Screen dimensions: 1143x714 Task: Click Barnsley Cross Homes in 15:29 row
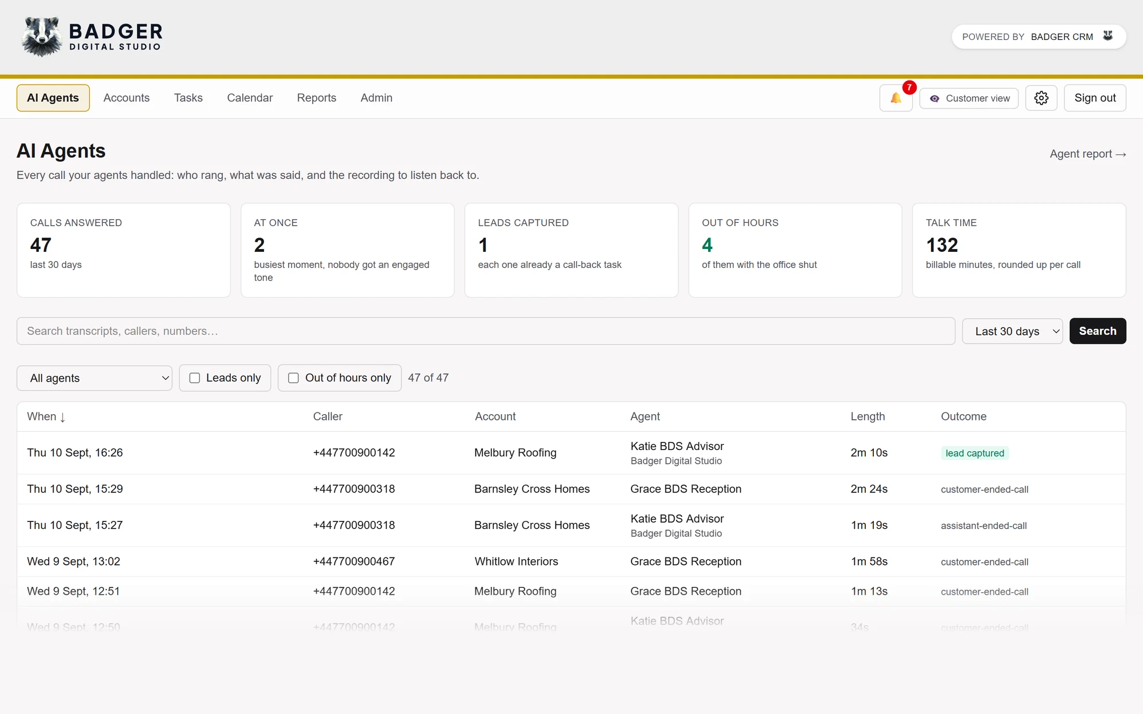click(531, 489)
